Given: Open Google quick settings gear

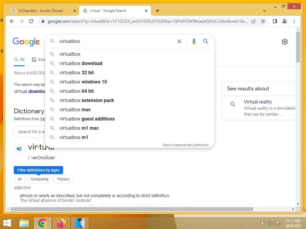Looking at the screenshot, I should [285, 42].
